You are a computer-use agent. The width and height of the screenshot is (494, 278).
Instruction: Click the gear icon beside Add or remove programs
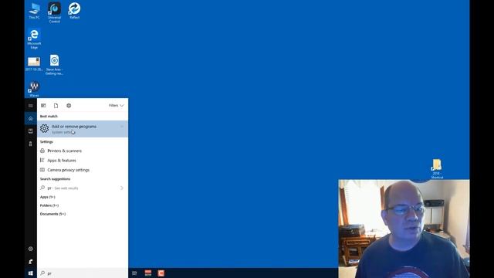tap(45, 128)
